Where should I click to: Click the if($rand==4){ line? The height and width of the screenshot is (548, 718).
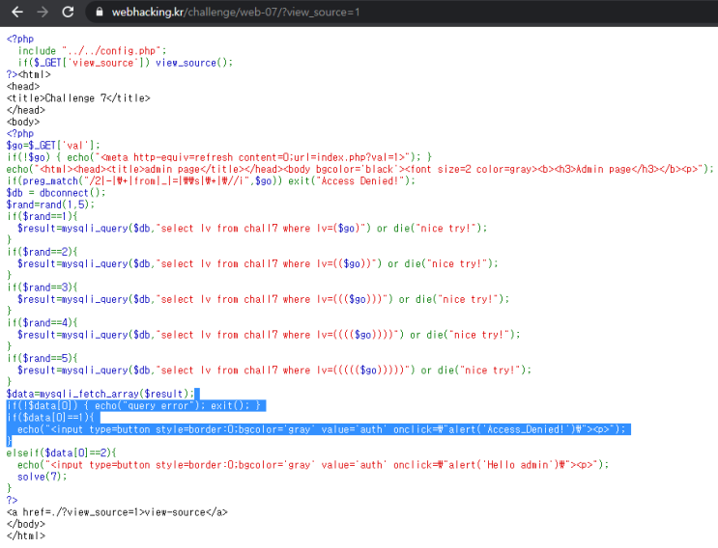43,322
